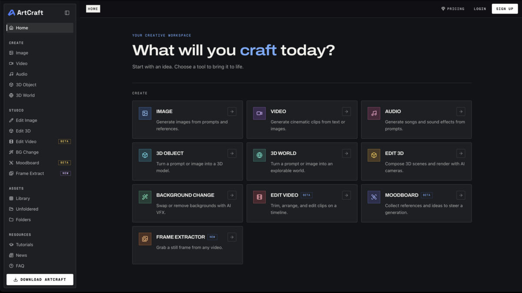The width and height of the screenshot is (522, 293).
Task: Click the FAQ question mark icon
Action: click(11, 266)
